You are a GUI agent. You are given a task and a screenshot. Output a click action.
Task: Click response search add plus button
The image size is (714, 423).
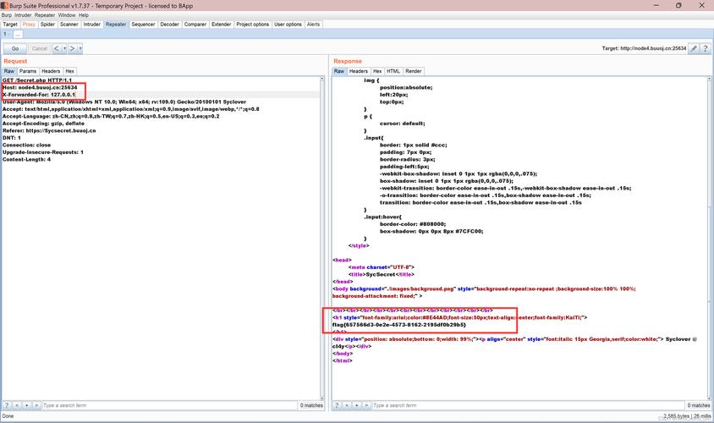click(x=356, y=405)
